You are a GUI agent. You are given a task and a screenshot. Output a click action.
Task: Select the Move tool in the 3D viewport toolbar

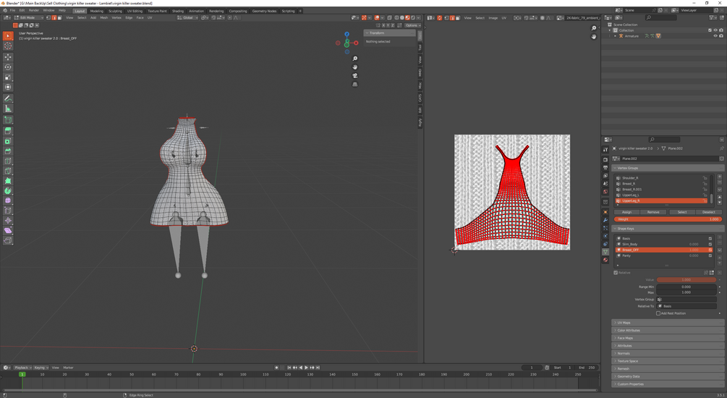(8, 56)
